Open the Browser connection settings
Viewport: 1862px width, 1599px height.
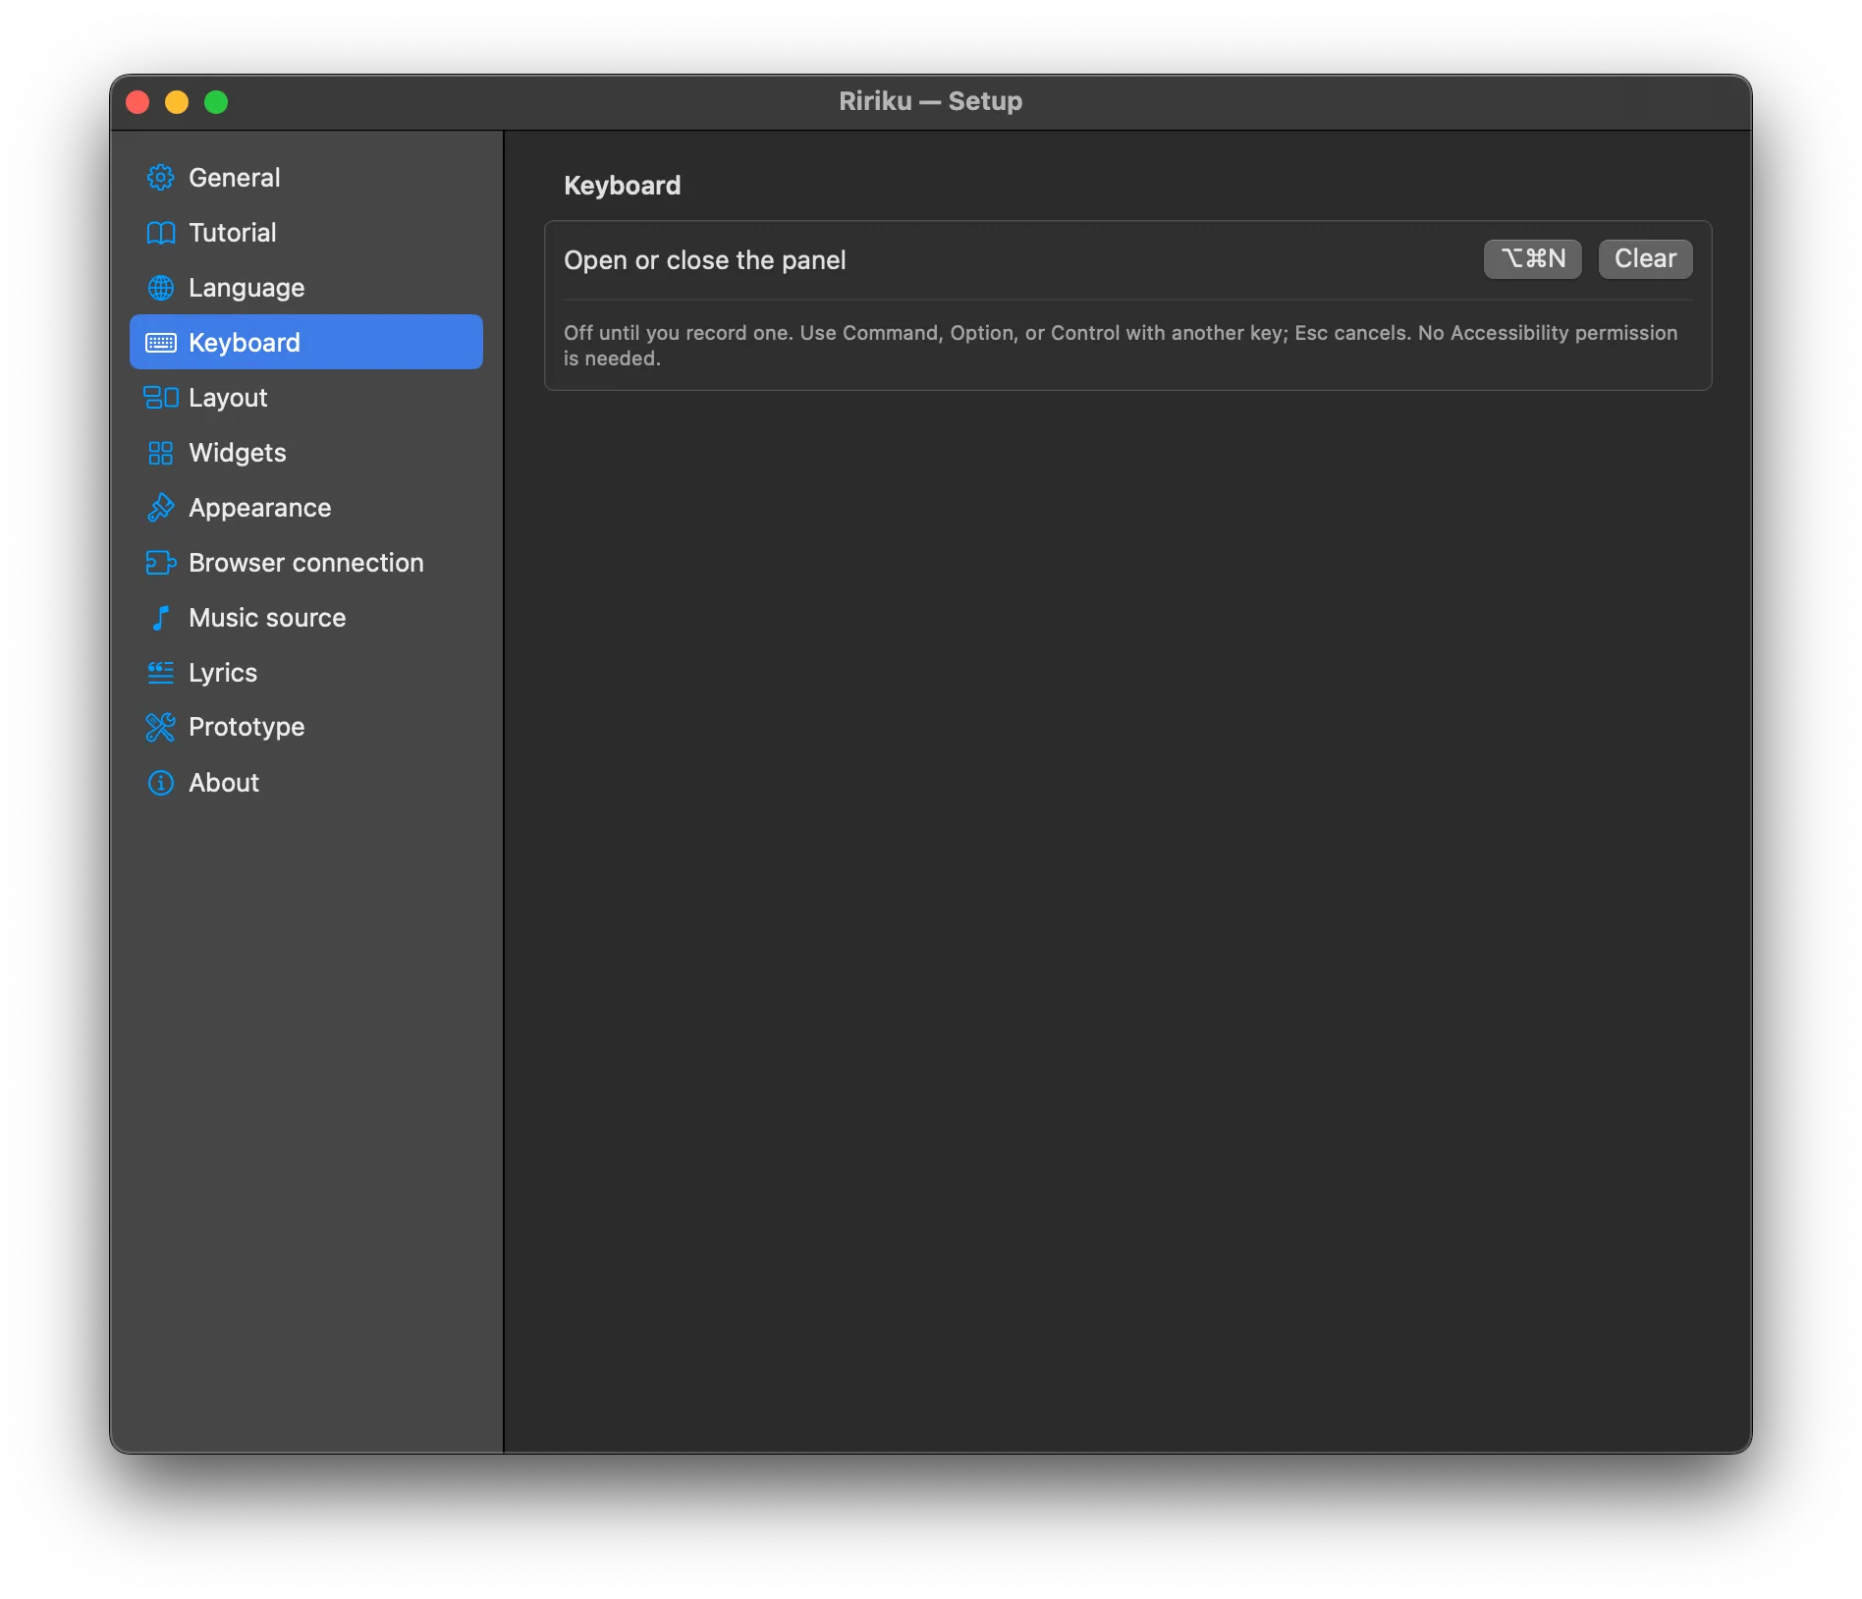[306, 563]
